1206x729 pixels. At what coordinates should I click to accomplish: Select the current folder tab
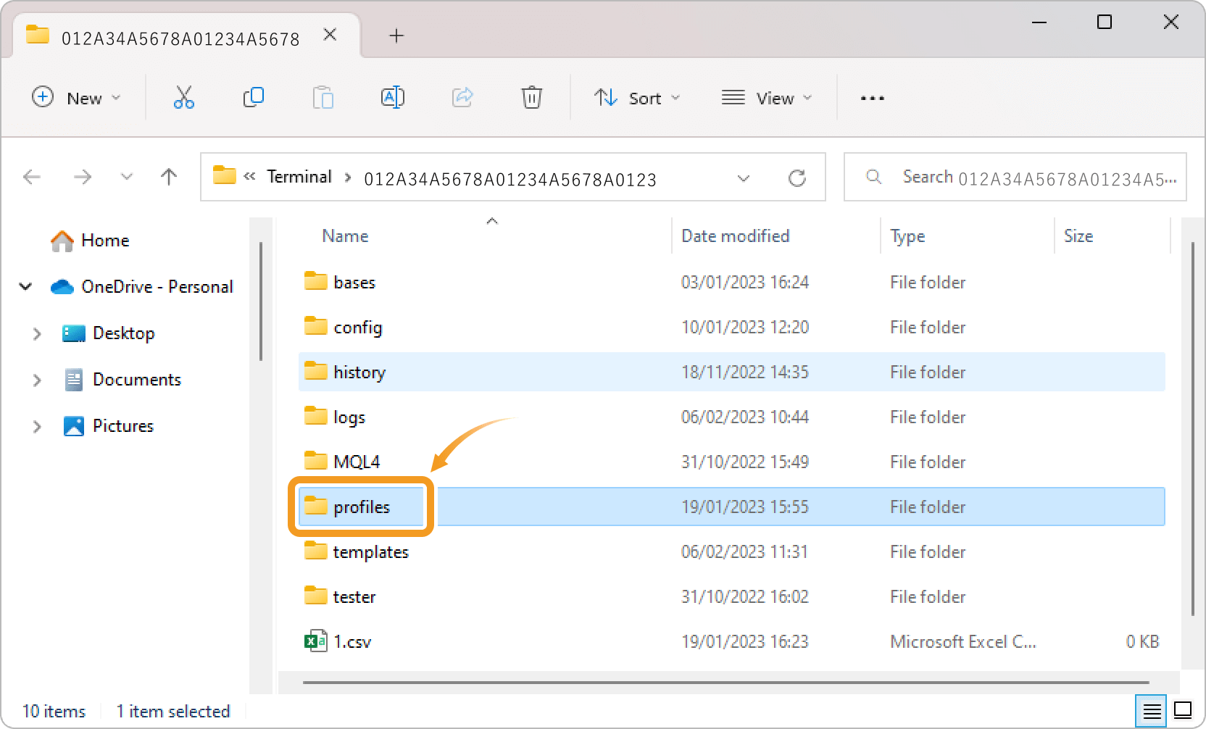pos(187,37)
